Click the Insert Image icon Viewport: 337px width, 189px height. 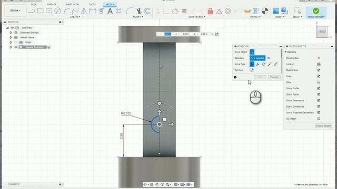tap(275, 11)
